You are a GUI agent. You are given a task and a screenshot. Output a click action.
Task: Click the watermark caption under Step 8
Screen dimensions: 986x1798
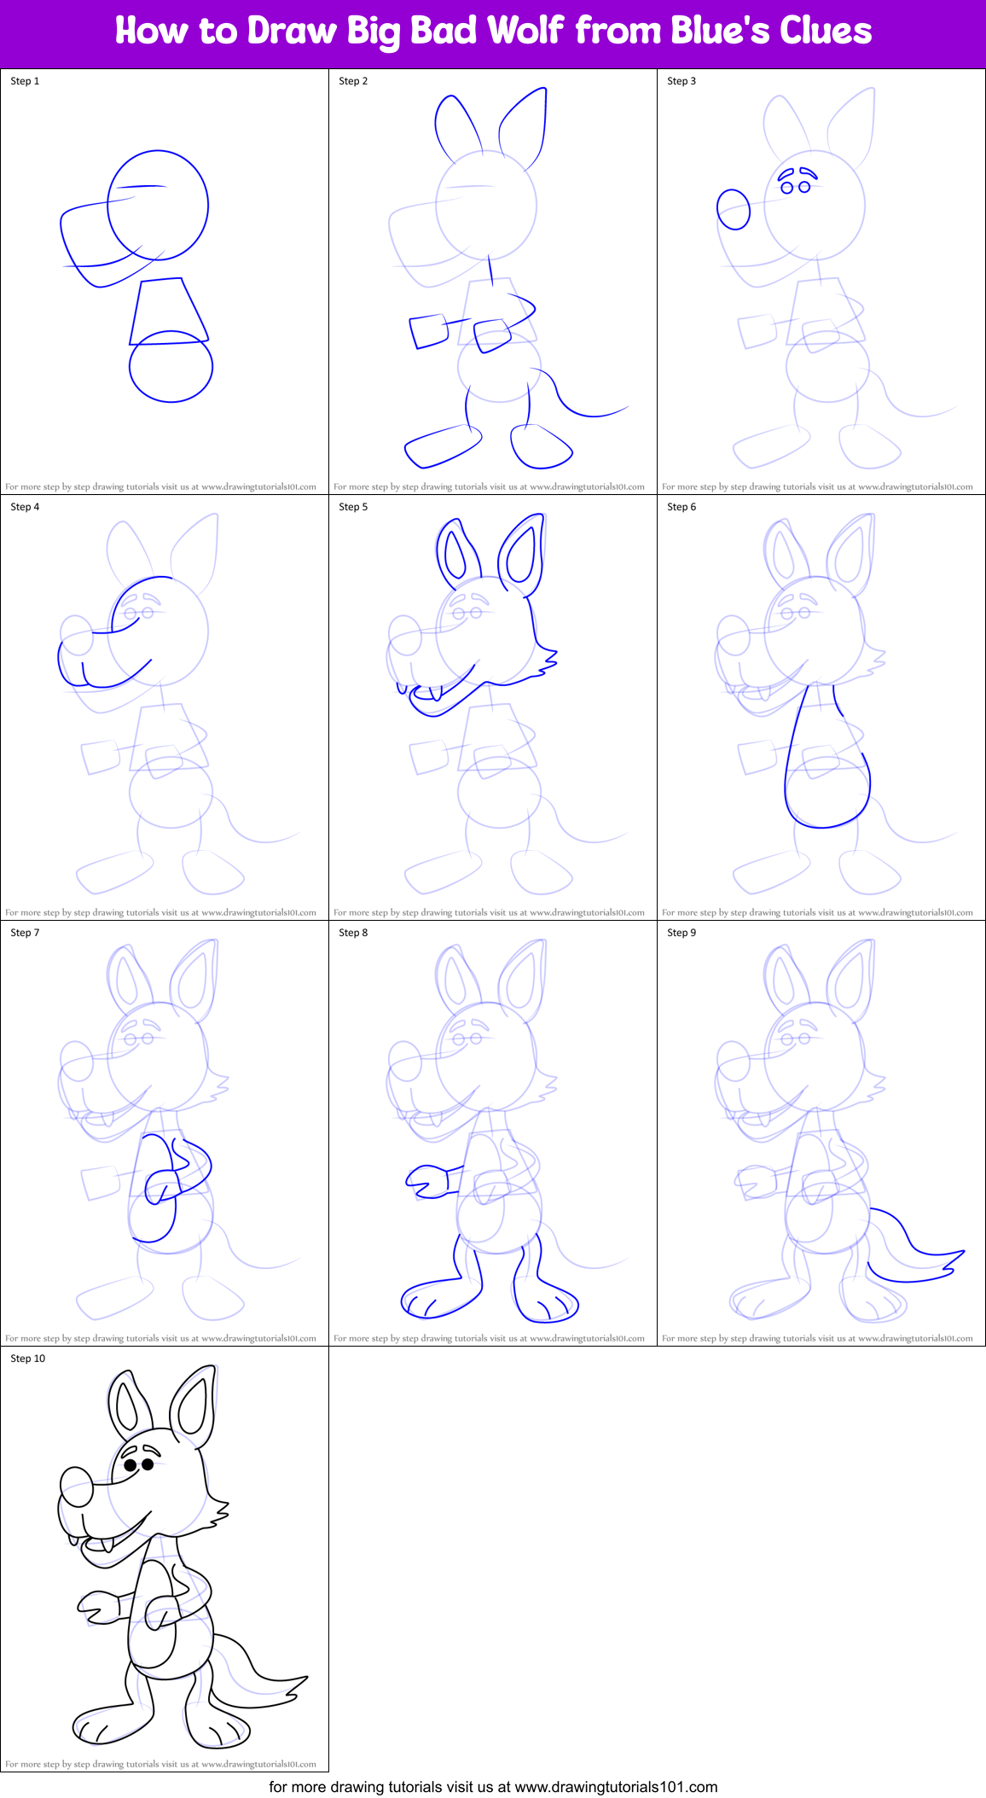click(489, 1339)
